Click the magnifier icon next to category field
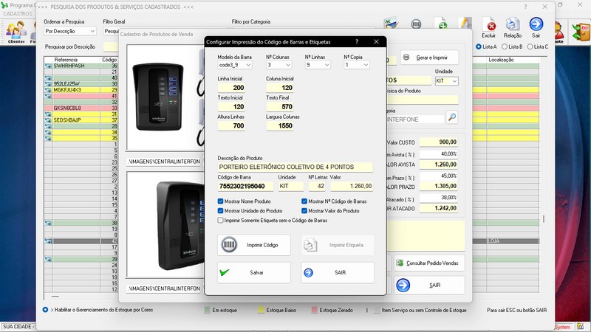Image resolution: width=591 pixels, height=332 pixels. tap(451, 117)
